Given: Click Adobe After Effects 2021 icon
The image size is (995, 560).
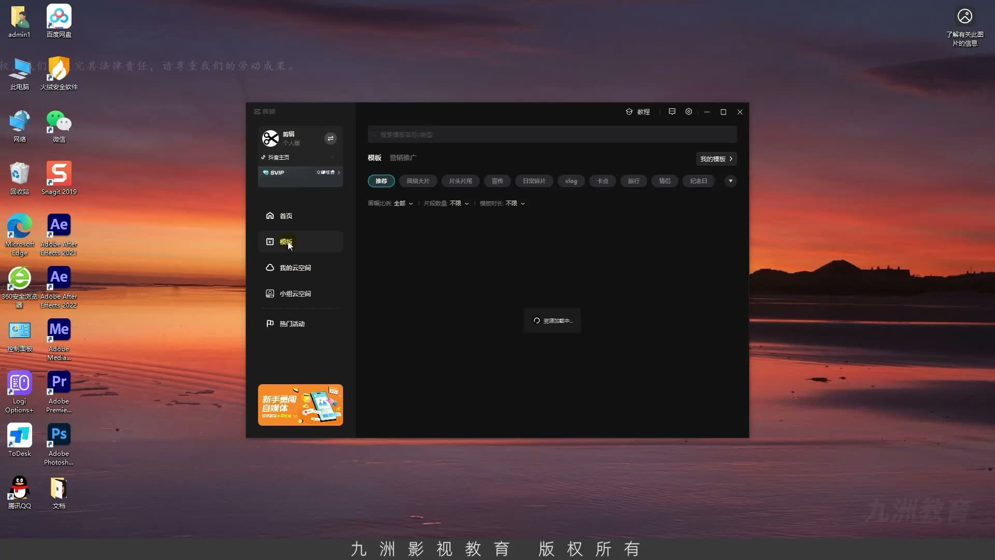Looking at the screenshot, I should pos(59,235).
